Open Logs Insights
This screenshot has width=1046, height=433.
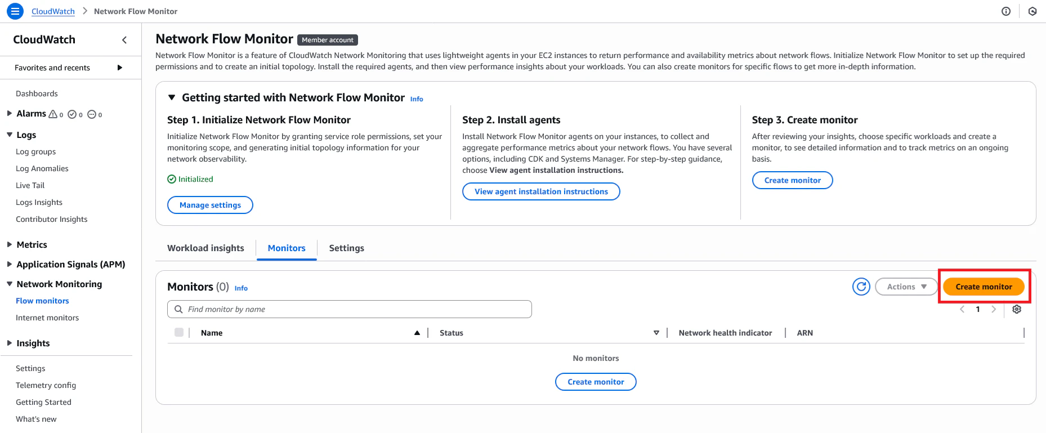39,202
